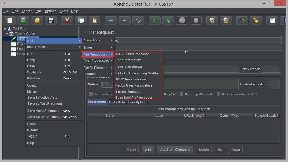The image size is (288, 162).
Task: Toggle Redirect Automatically checkbox
Action: [x=91, y=94]
